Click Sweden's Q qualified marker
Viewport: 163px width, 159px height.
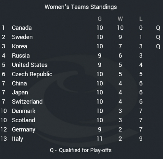pos(158,37)
